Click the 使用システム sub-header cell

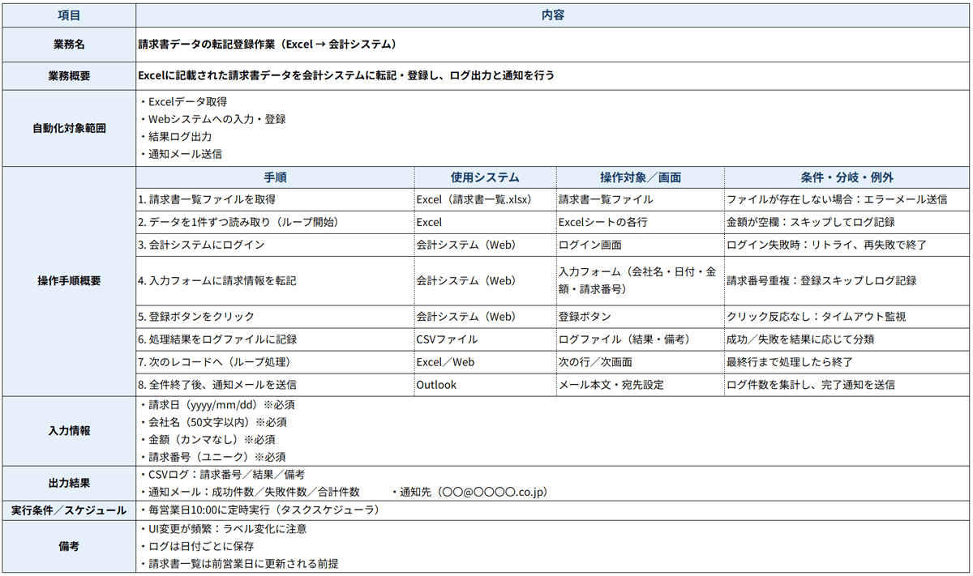click(x=482, y=177)
